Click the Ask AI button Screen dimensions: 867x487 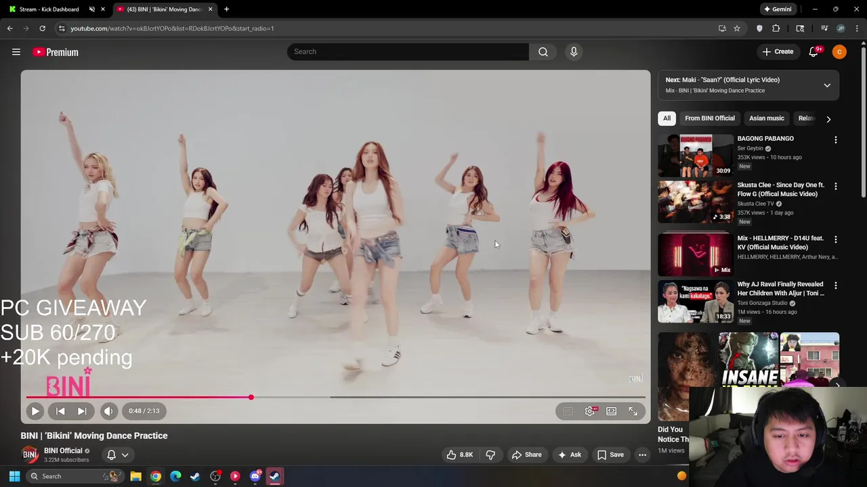[570, 455]
